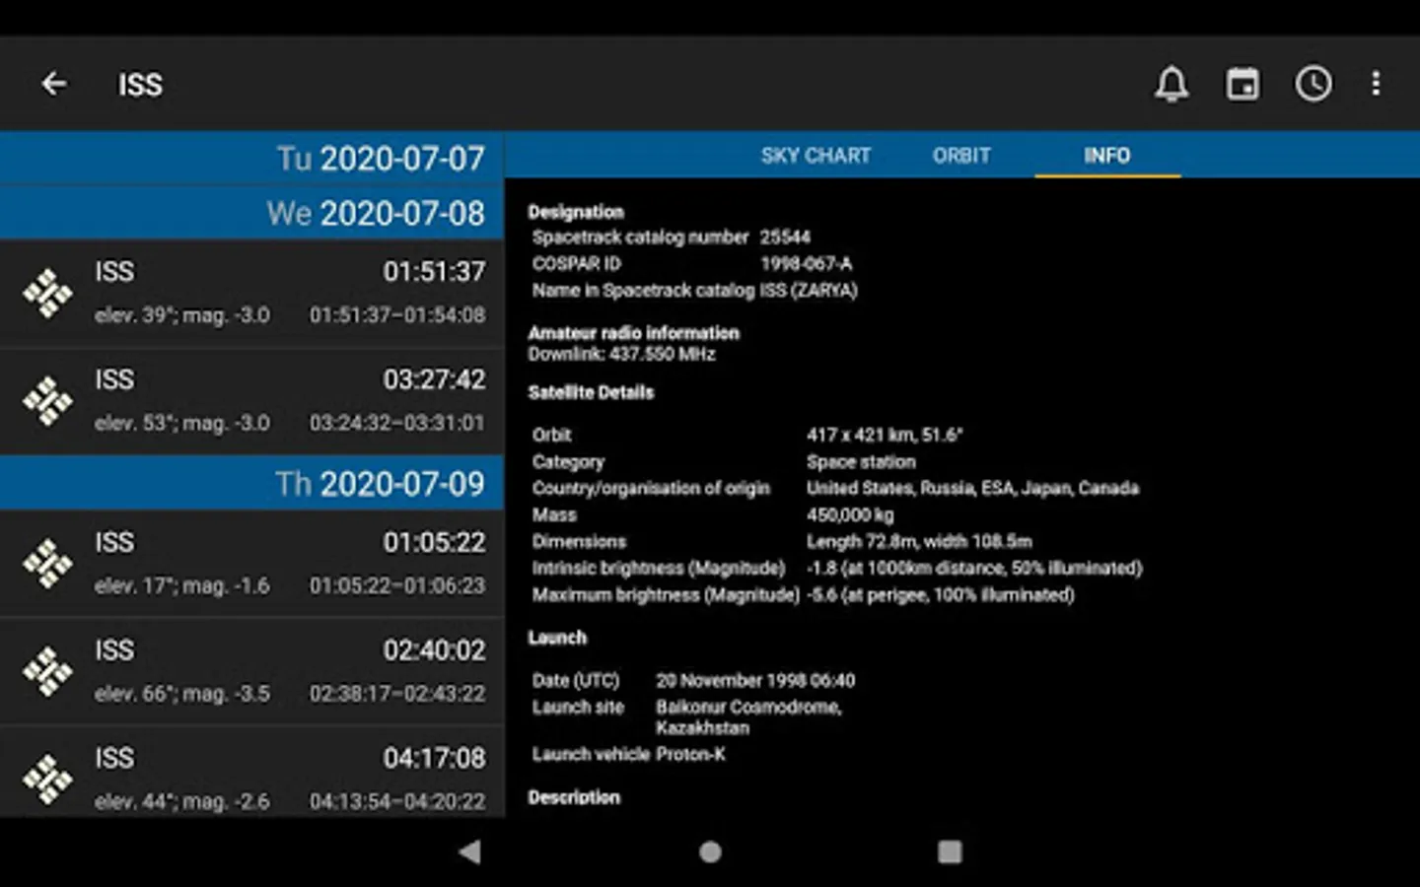The height and width of the screenshot is (887, 1420).
Task: Tap the ISS satellite icon at 01:51:37
Action: tap(47, 293)
